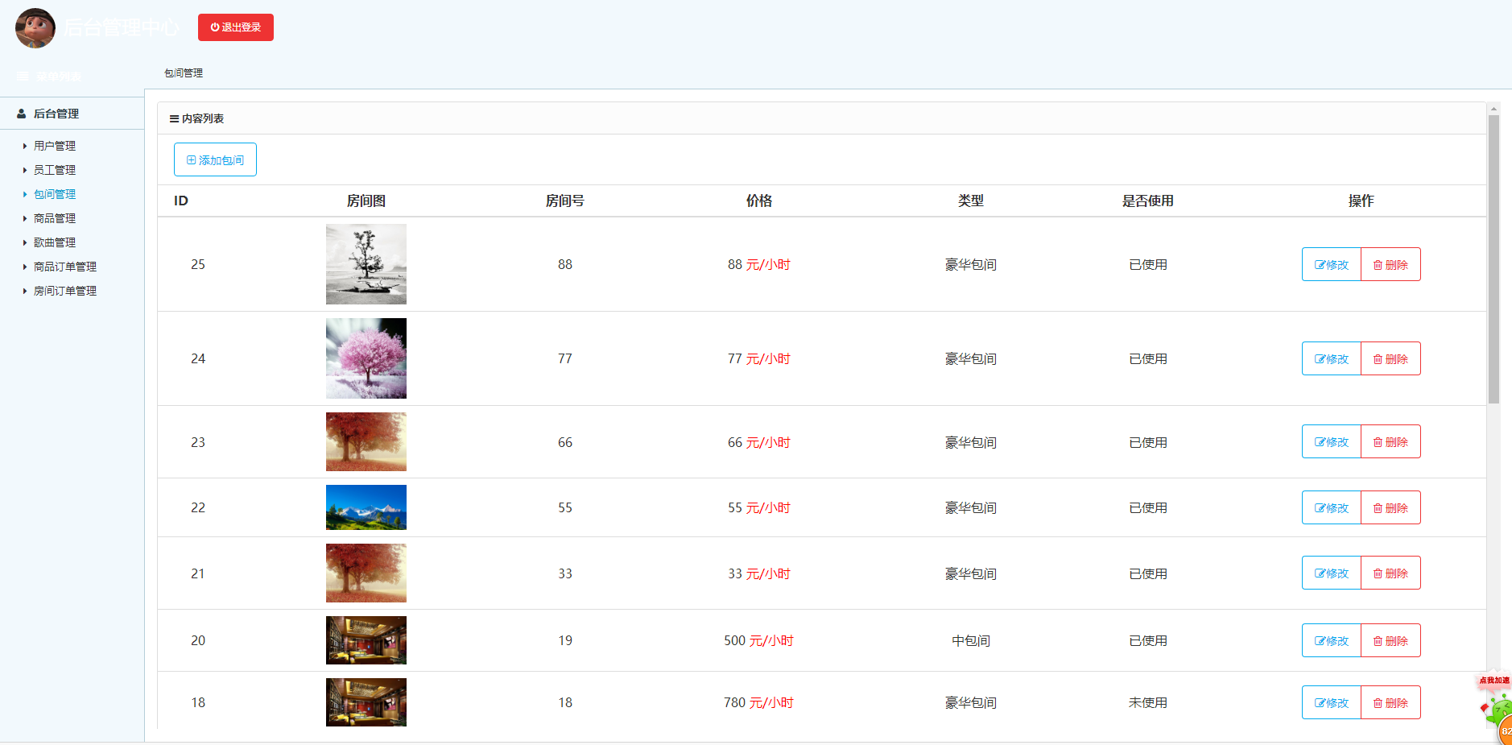Click the user avatar in the header
Image resolution: width=1512 pixels, height=745 pixels.
(x=35, y=28)
